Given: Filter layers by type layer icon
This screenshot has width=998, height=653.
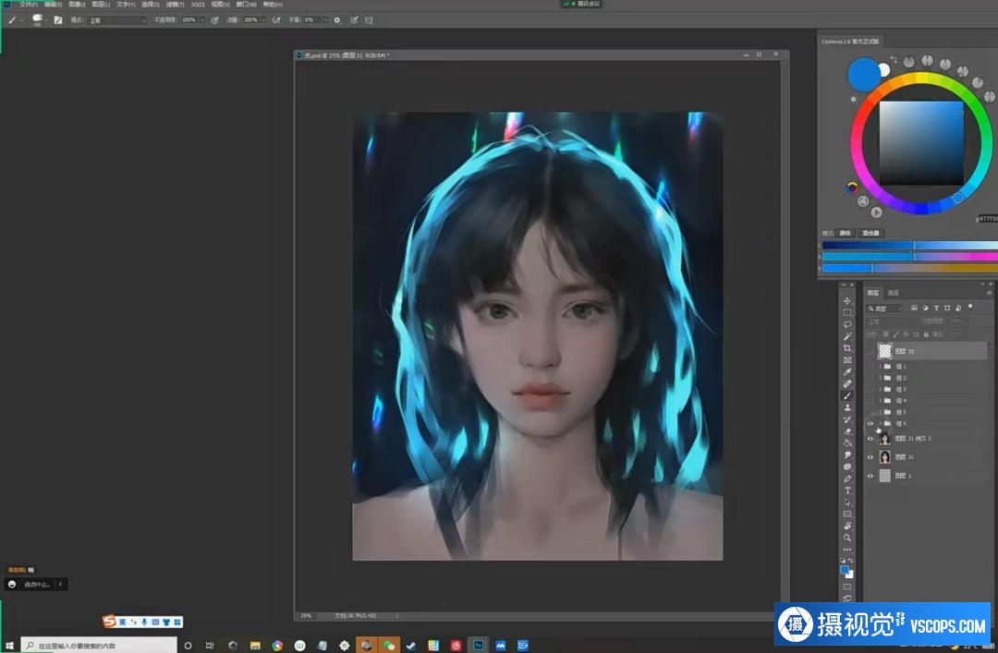Looking at the screenshot, I should pyautogui.click(x=936, y=308).
